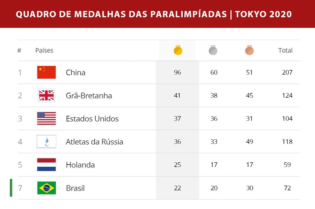Screen dimensions: 315x209
Task: Click the bronze medal icon
Action: coord(249,50)
